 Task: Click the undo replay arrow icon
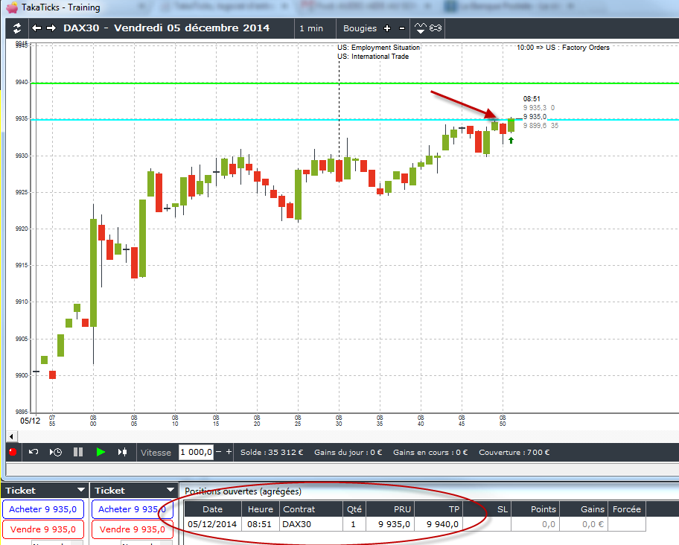pos(34,452)
